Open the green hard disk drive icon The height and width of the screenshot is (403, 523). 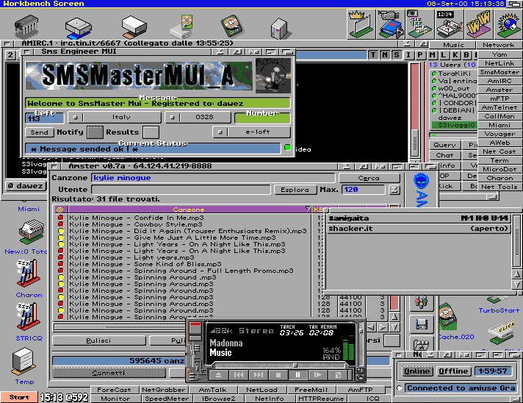point(232,26)
